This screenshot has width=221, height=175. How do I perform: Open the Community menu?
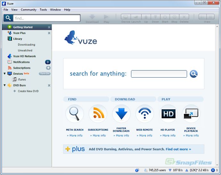[29, 10]
